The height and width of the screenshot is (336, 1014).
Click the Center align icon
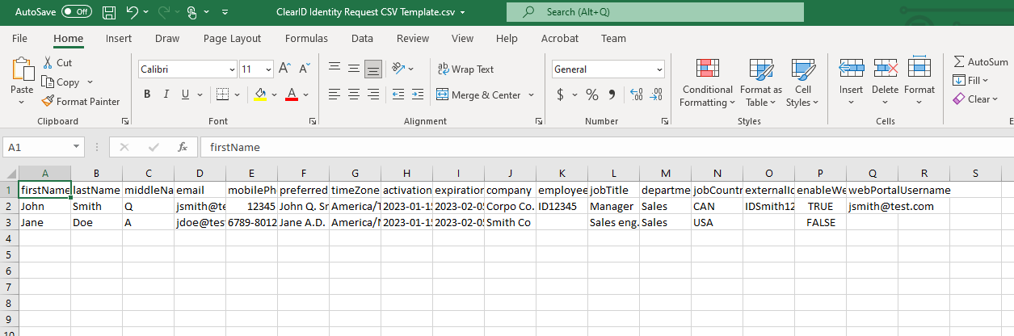353,94
